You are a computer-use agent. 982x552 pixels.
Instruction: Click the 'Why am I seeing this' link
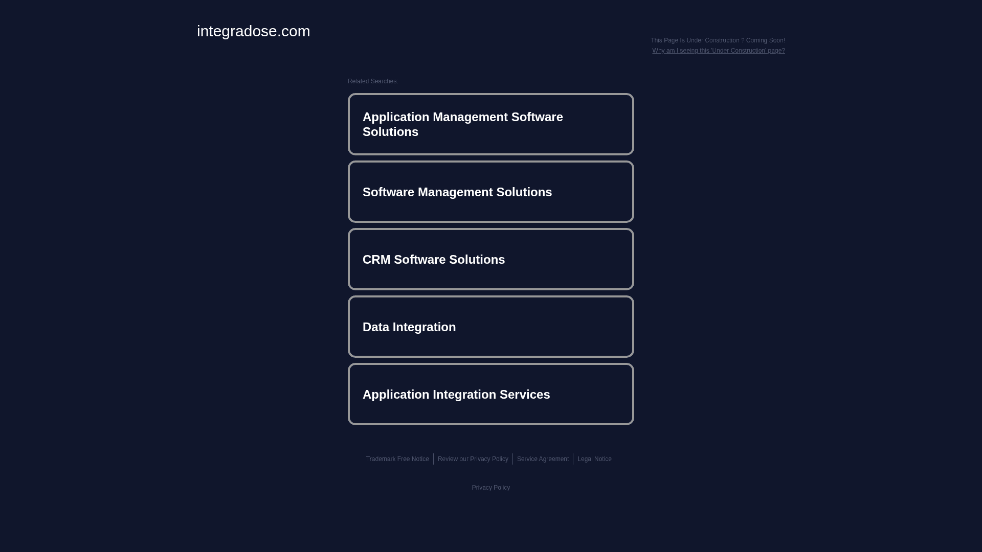click(718, 50)
